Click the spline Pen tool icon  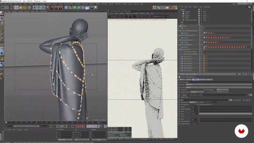[70, 8]
